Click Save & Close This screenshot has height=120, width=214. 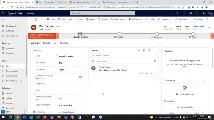coord(65,19)
